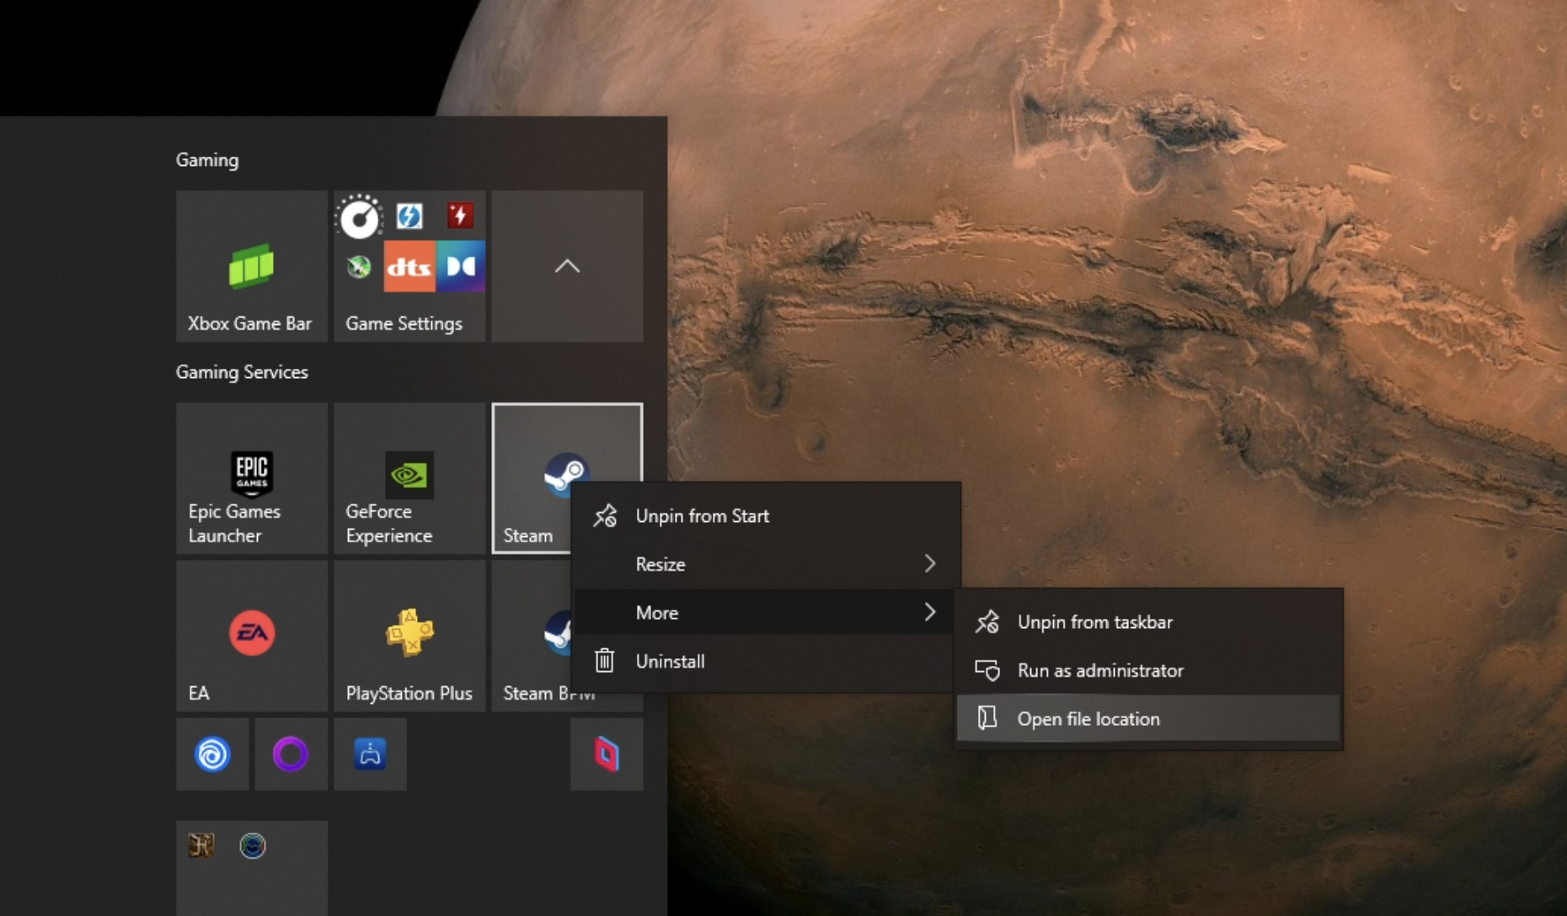The width and height of the screenshot is (1567, 916).
Task: Click the pin icon beside Unpin from Start
Action: click(x=605, y=515)
